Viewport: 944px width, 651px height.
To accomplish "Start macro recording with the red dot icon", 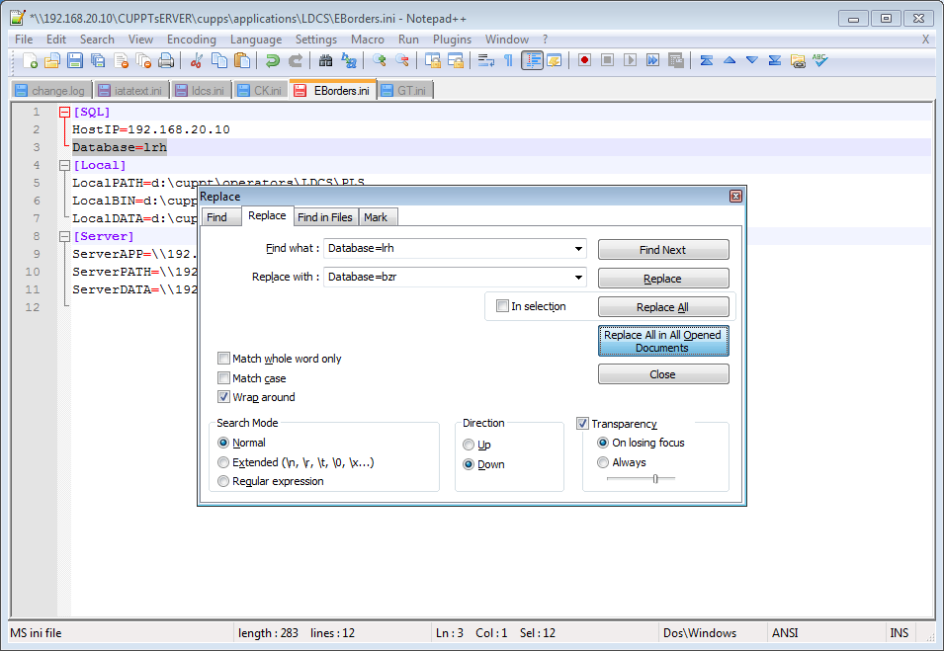I will pyautogui.click(x=585, y=60).
